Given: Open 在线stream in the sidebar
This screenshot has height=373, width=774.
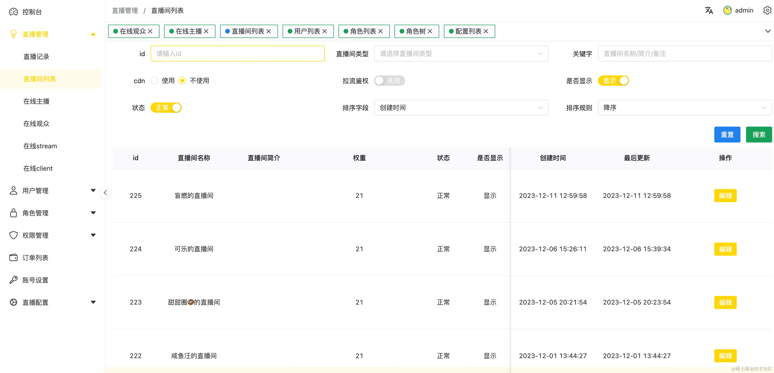Looking at the screenshot, I should (x=40, y=146).
